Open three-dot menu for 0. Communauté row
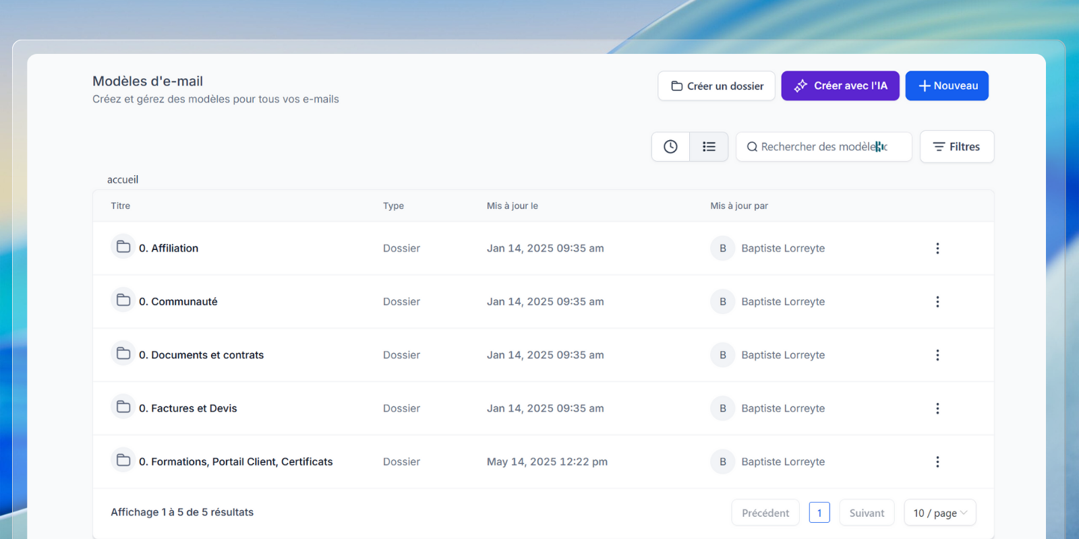1079x539 pixels. (937, 301)
